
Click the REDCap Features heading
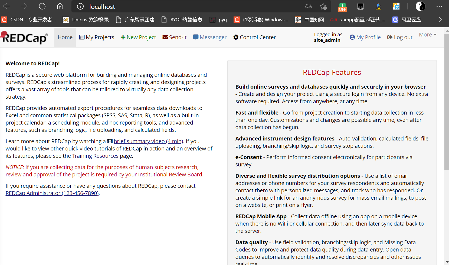click(x=332, y=72)
